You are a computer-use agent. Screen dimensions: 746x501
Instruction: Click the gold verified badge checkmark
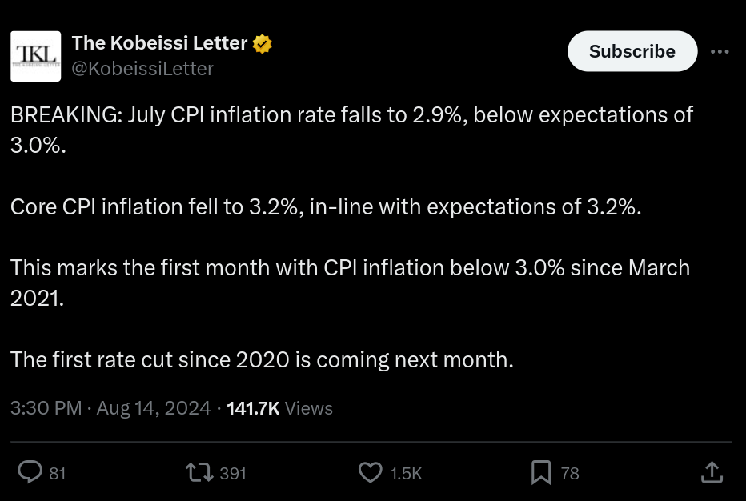coord(262,44)
